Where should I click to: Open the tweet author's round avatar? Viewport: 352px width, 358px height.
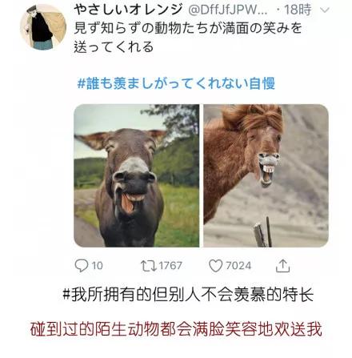coord(43,26)
